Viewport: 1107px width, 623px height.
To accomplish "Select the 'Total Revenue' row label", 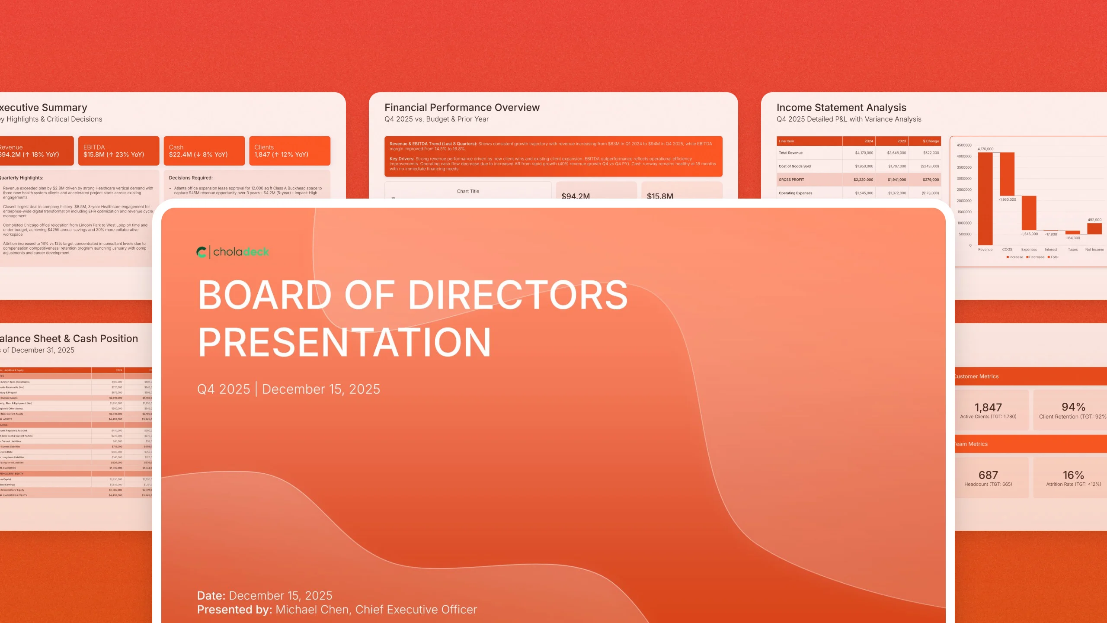I will pyautogui.click(x=790, y=153).
